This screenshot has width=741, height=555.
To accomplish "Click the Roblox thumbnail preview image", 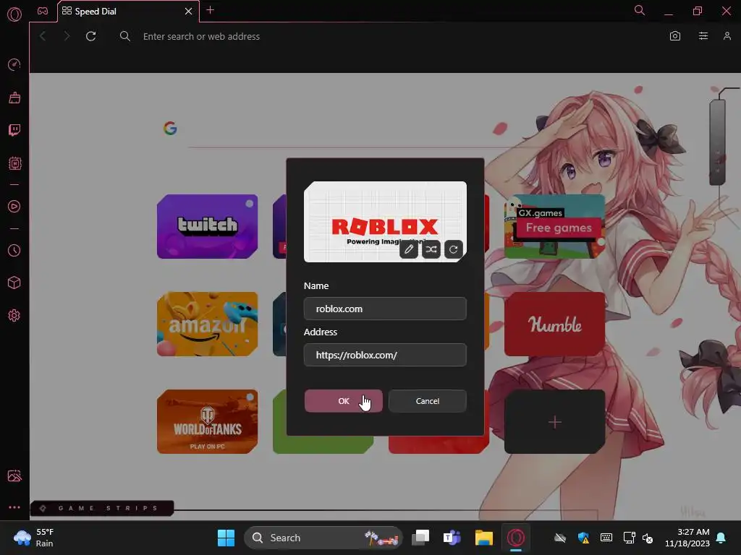I will pyautogui.click(x=385, y=222).
